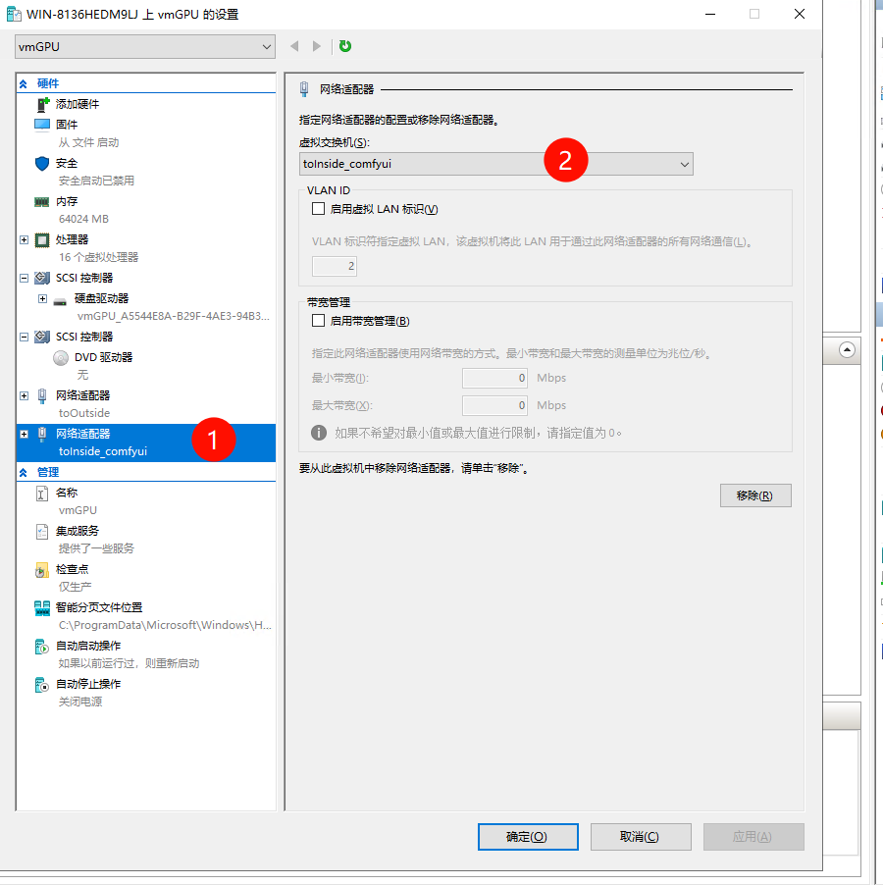Enable virtual LAN identification (启用虚拟 LAN 标识) checkbox
This screenshot has height=885, width=883.
pyautogui.click(x=318, y=209)
